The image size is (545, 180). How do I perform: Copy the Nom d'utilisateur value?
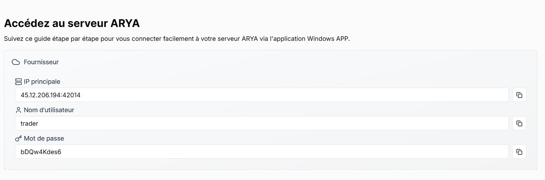pyautogui.click(x=519, y=123)
